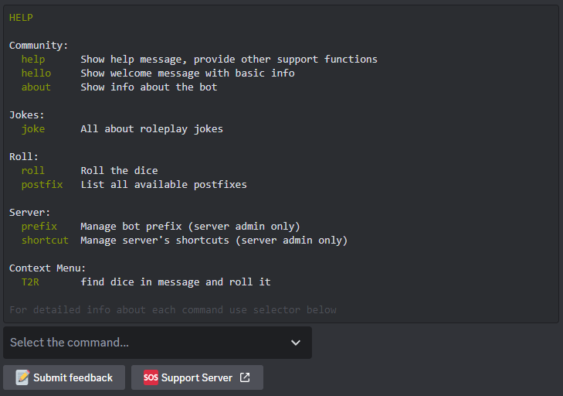563x396 pixels.
Task: Open the Support Server link text
Action: pyautogui.click(x=196, y=377)
